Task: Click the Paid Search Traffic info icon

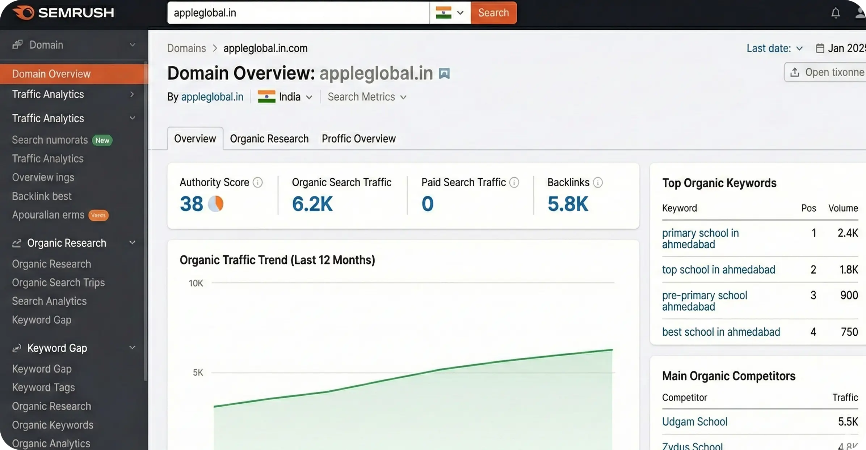Action: pos(514,182)
